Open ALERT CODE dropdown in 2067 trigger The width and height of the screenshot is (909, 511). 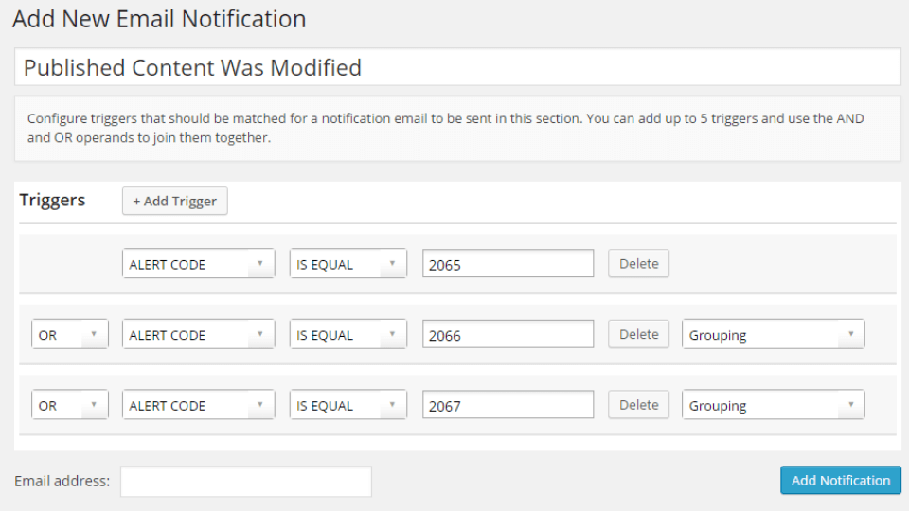tap(198, 405)
